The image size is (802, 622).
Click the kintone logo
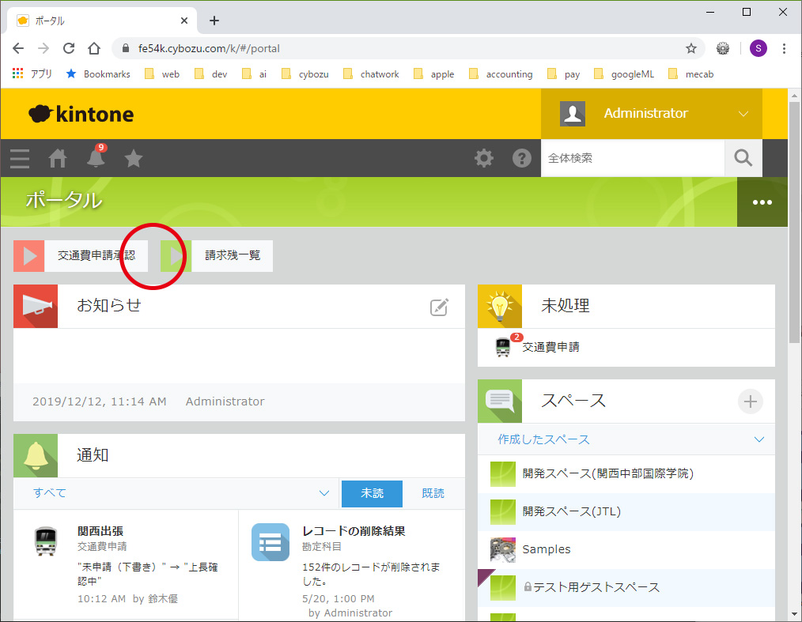coord(81,114)
